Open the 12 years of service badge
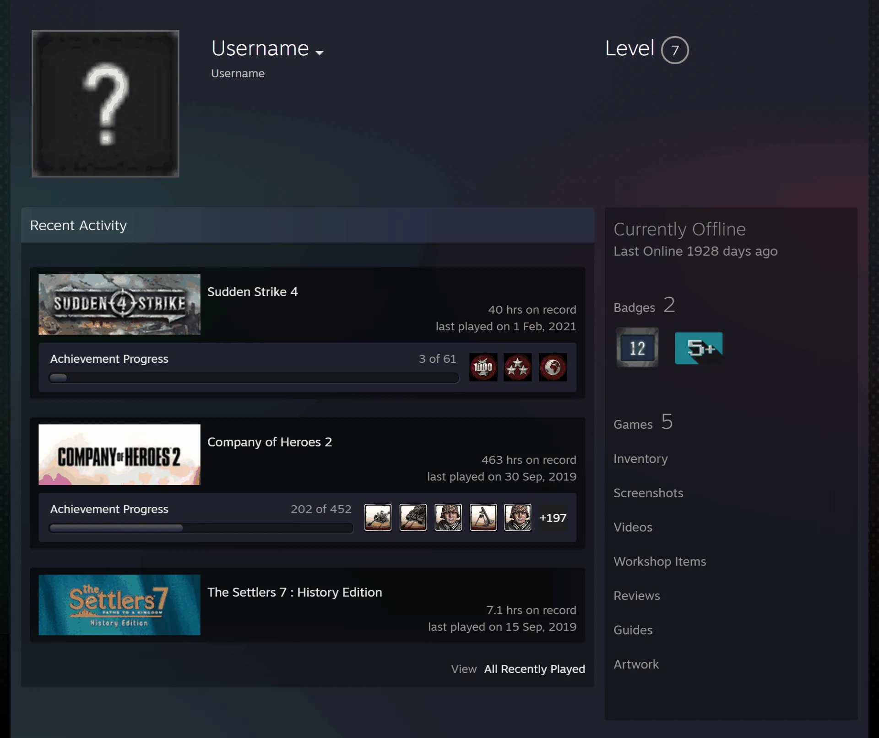Image resolution: width=879 pixels, height=738 pixels. 637,348
